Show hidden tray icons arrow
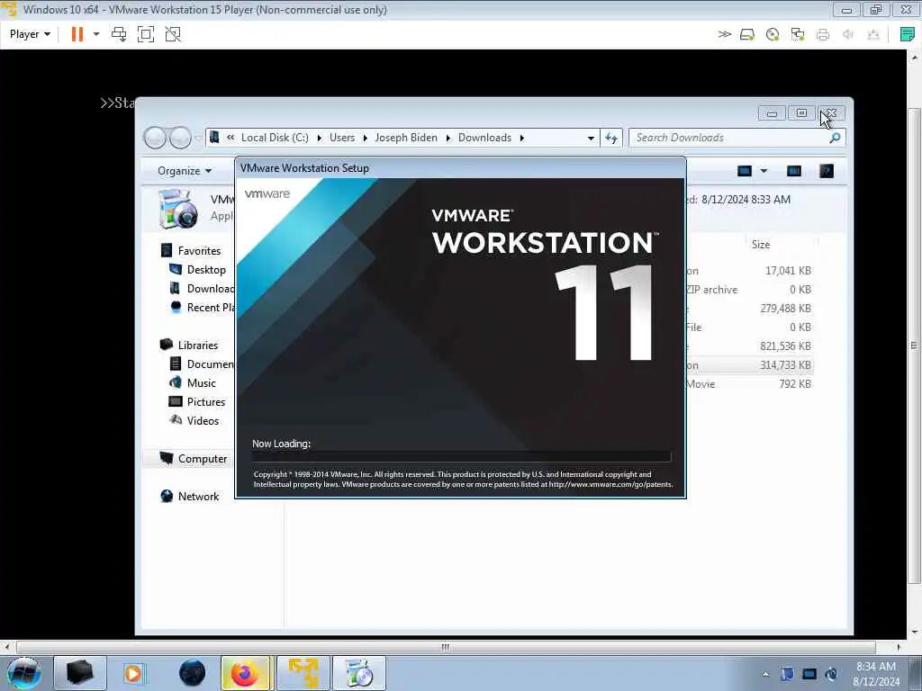Image resolution: width=922 pixels, height=691 pixels. [x=765, y=674]
